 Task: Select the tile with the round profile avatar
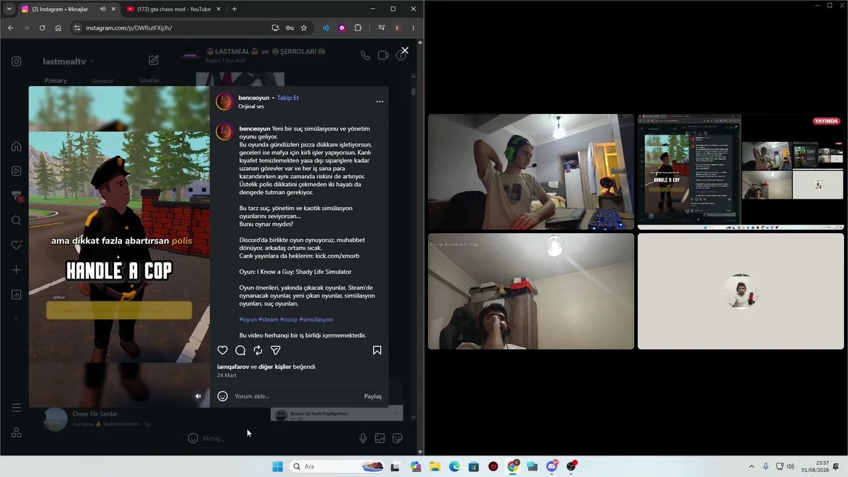click(741, 291)
